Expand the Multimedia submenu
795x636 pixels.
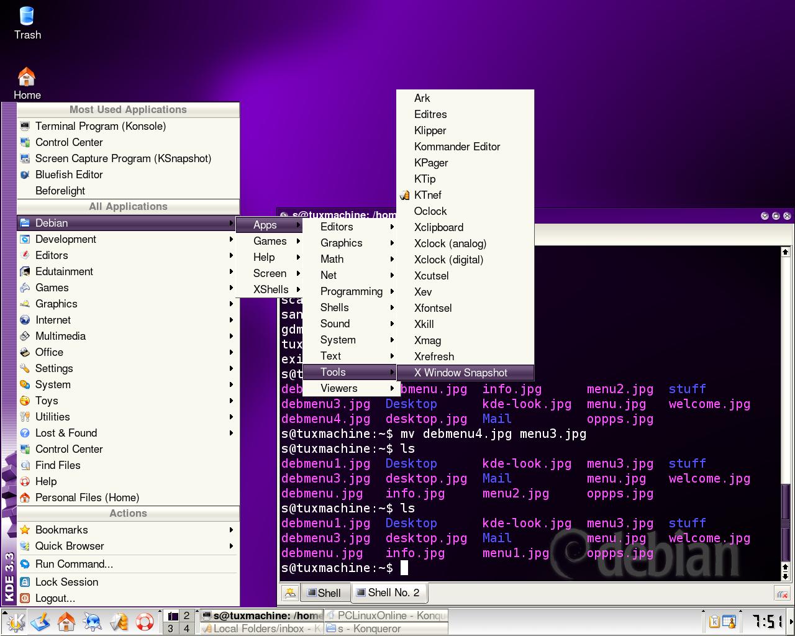(x=128, y=336)
